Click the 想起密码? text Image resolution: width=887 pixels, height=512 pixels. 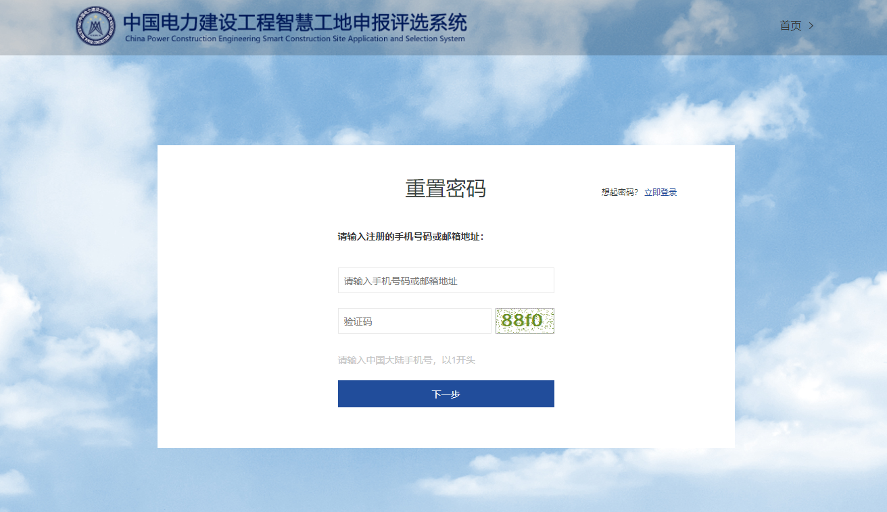(x=620, y=193)
